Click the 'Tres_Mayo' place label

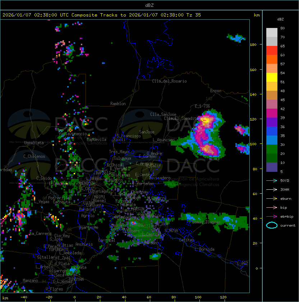[x=119, y=152]
